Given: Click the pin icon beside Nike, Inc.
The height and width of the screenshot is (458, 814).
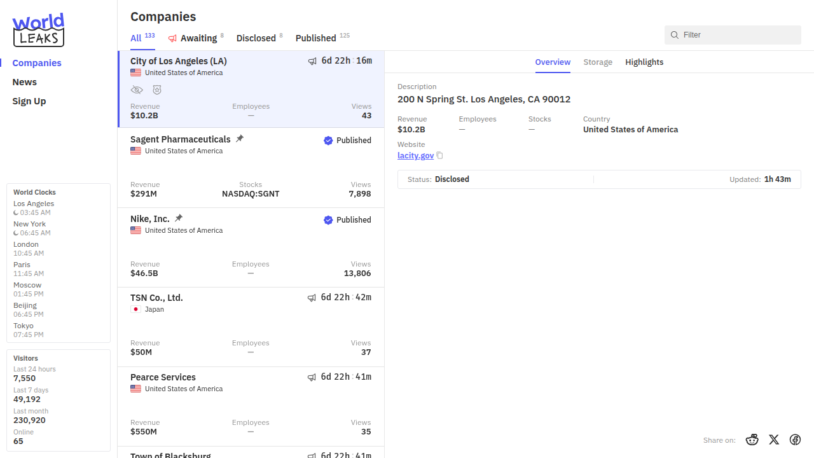Looking at the screenshot, I should tap(179, 218).
